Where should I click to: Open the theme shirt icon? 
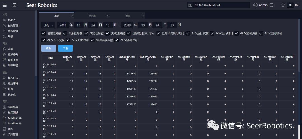click(x=283, y=5)
